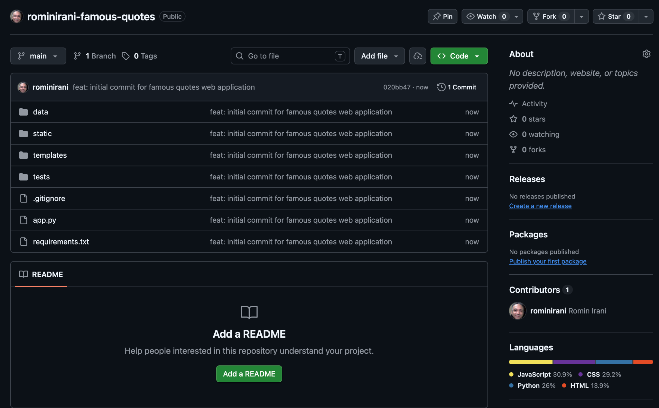Click the green Add a README button
Viewport: 659px width, 408px height.
pos(249,374)
